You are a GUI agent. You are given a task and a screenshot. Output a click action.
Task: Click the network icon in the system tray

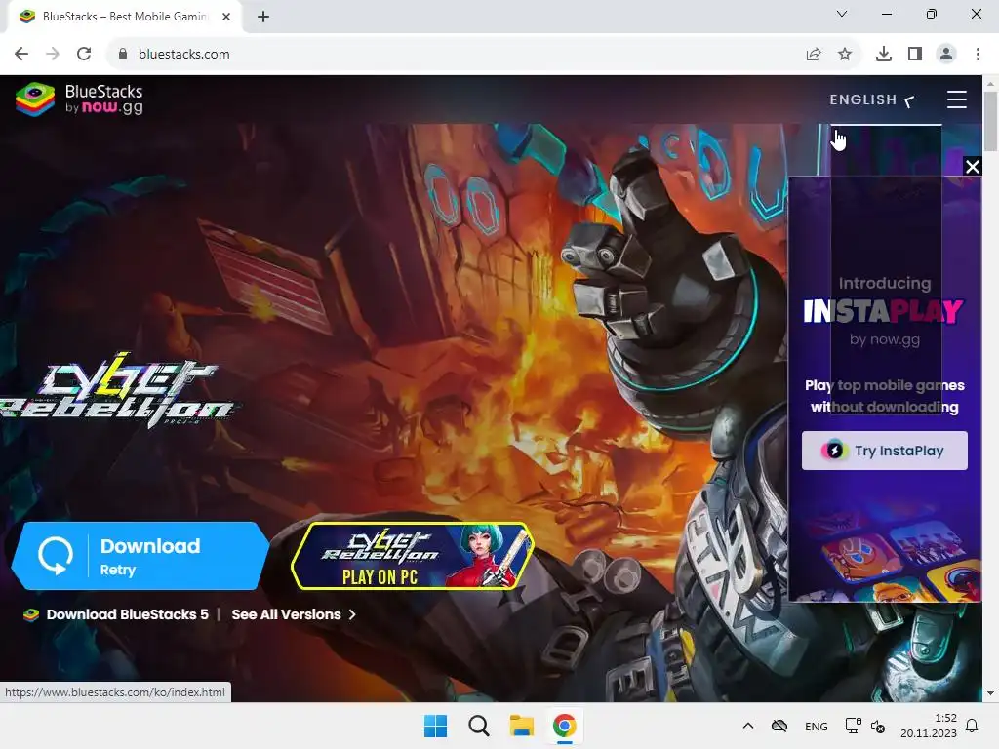pos(852,726)
